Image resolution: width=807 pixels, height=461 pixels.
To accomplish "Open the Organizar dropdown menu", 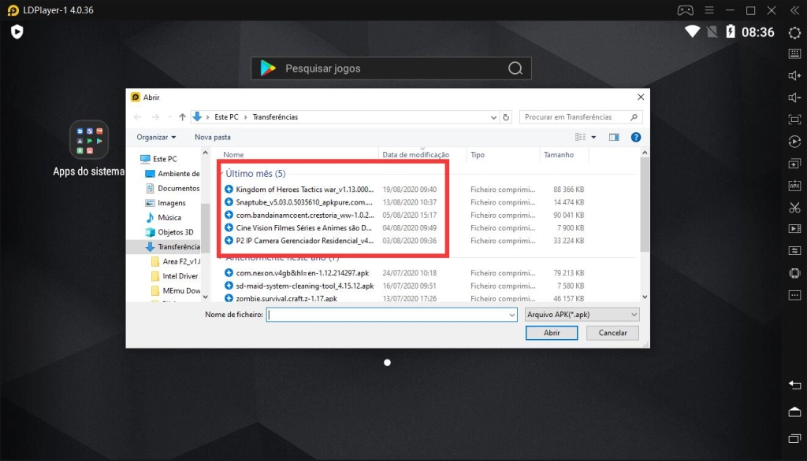I will pos(156,137).
